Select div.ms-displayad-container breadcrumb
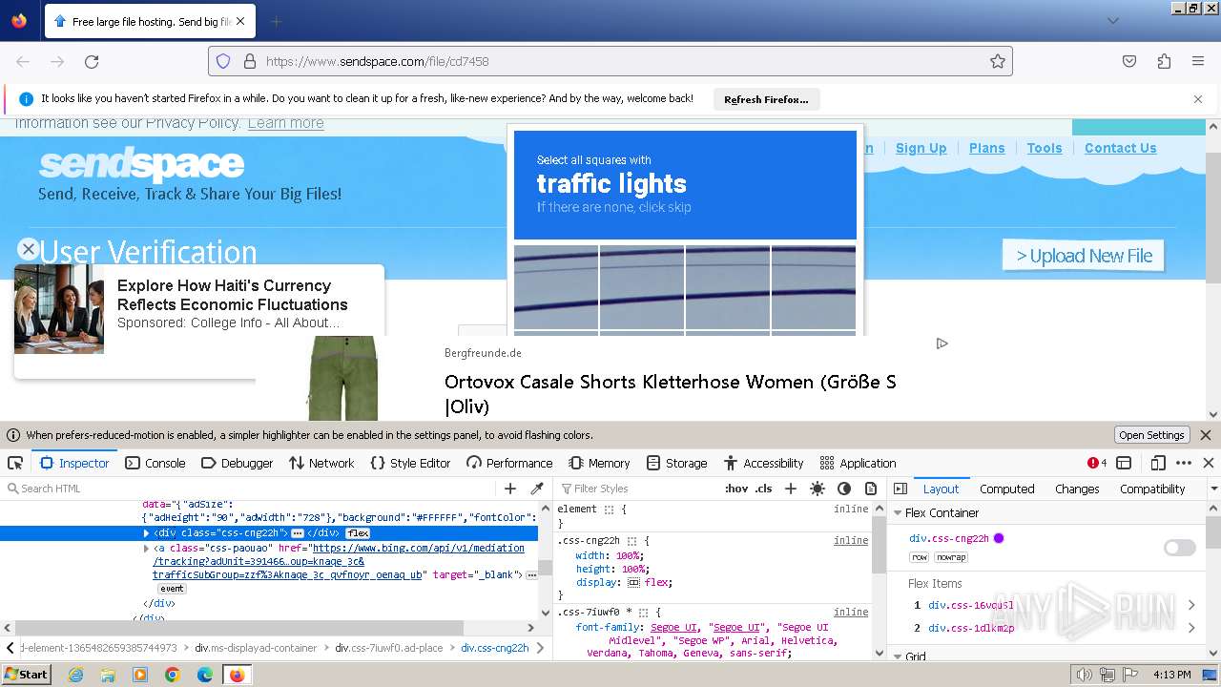This screenshot has height=687, width=1221. (x=256, y=648)
